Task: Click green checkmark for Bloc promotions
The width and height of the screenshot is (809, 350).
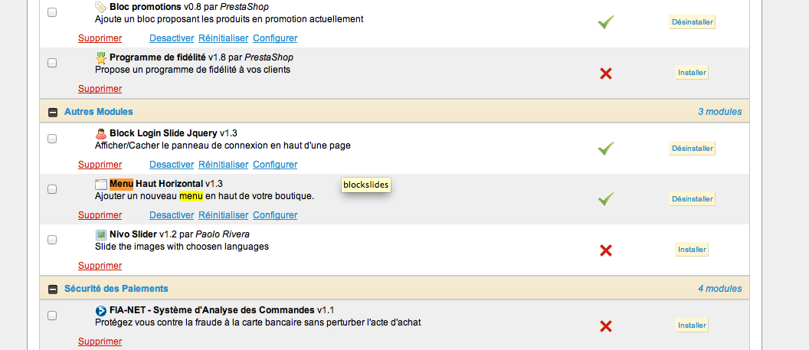Action: click(606, 23)
